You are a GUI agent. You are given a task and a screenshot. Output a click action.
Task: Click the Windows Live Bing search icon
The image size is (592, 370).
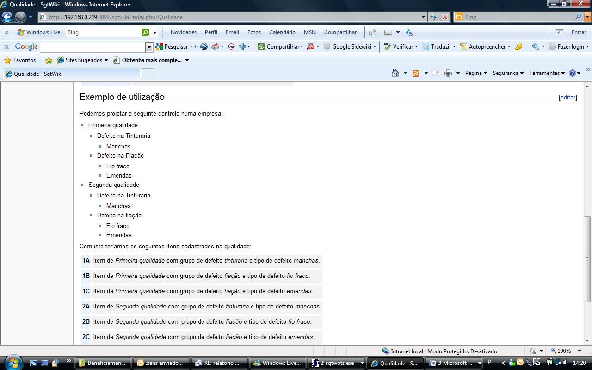coord(146,32)
